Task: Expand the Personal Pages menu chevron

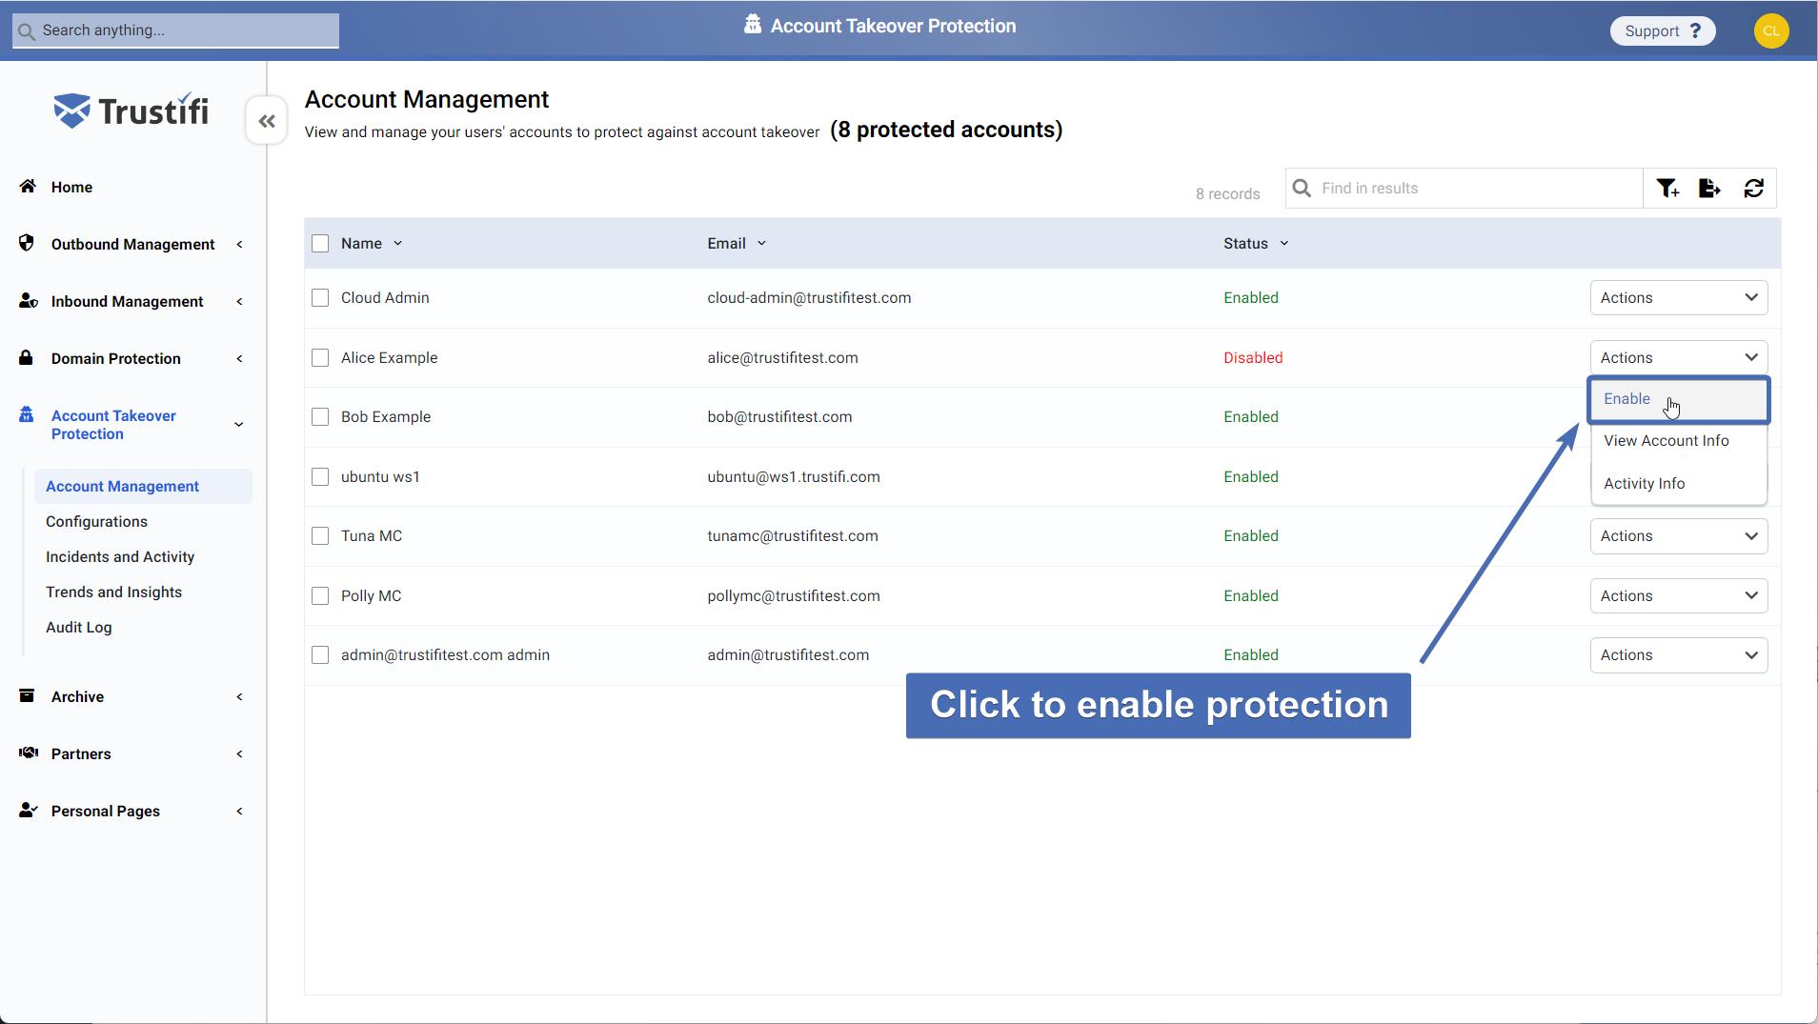Action: click(x=239, y=811)
